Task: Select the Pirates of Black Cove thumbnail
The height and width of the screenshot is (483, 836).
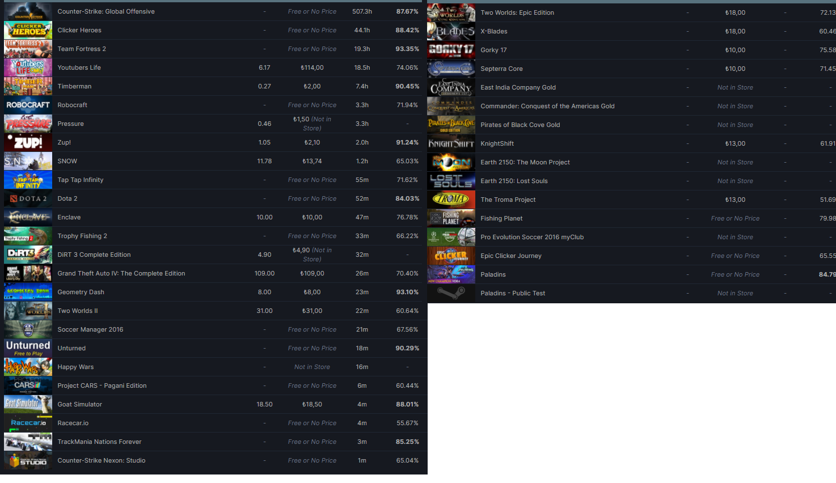Action: click(451, 125)
